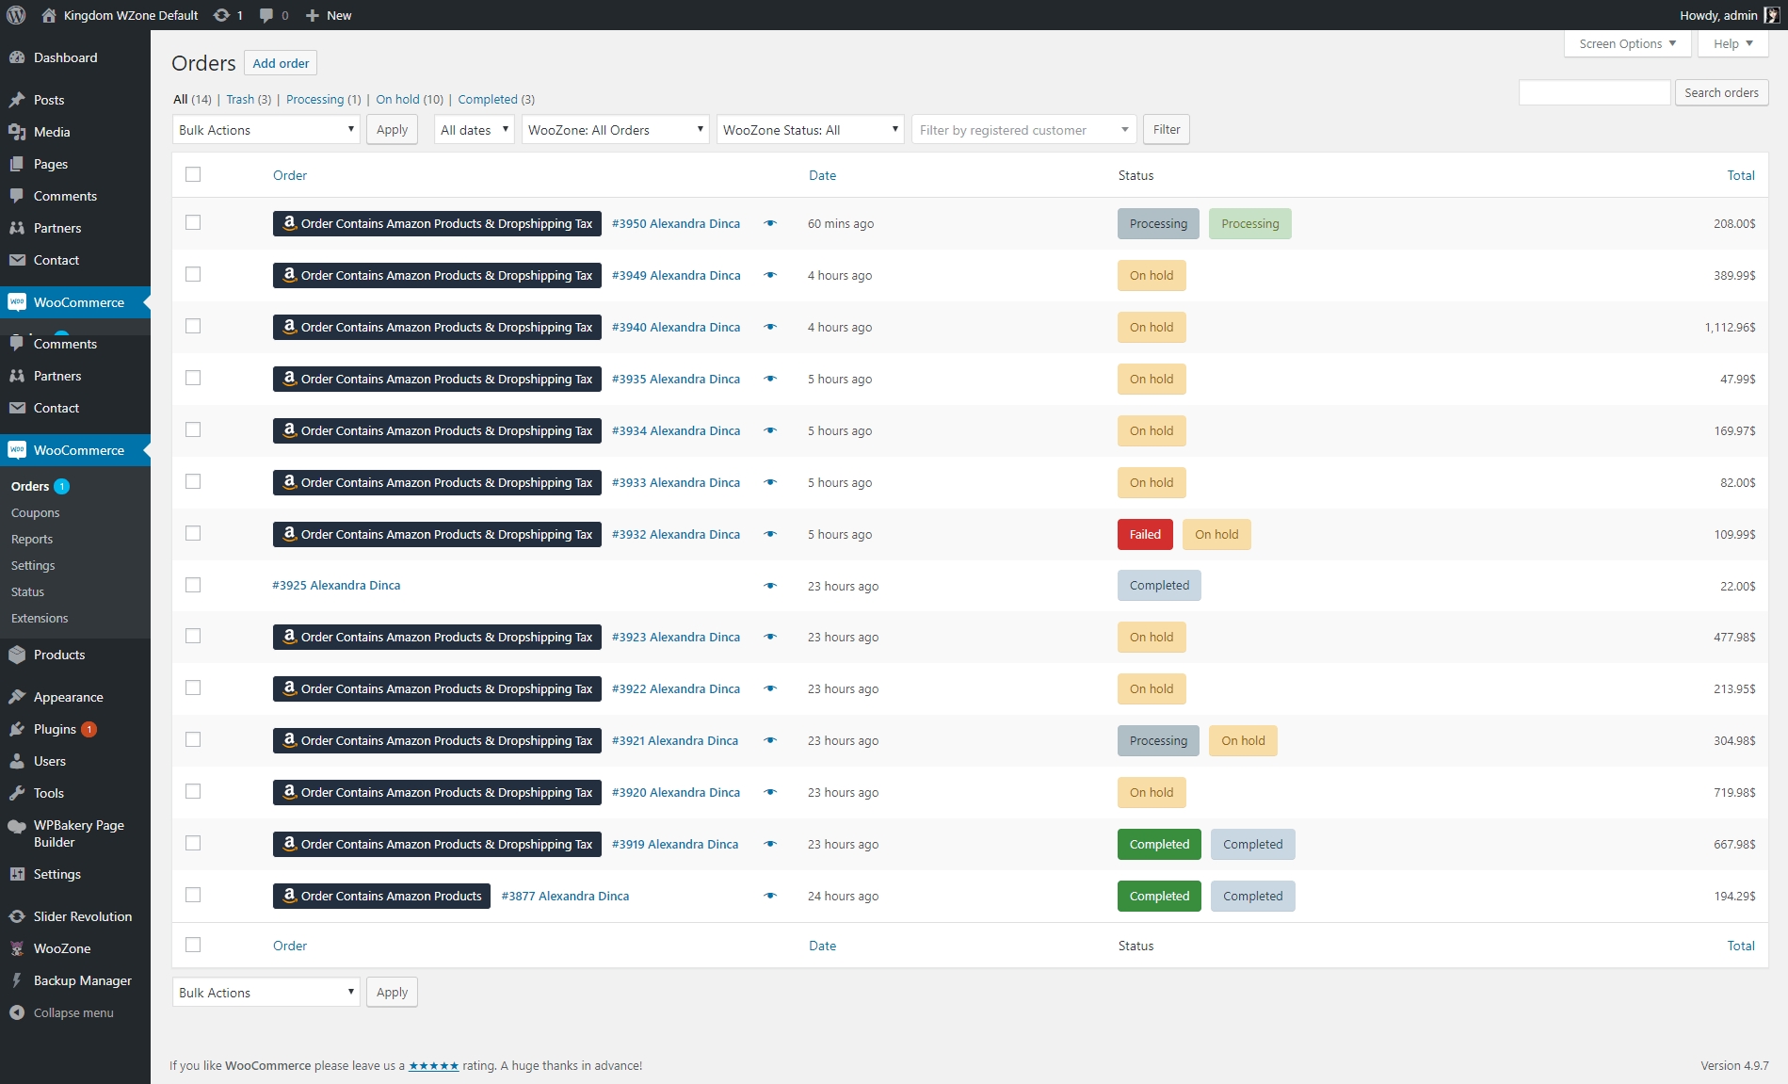The height and width of the screenshot is (1084, 1788).
Task: Click the Search orders button
Action: [1721, 92]
